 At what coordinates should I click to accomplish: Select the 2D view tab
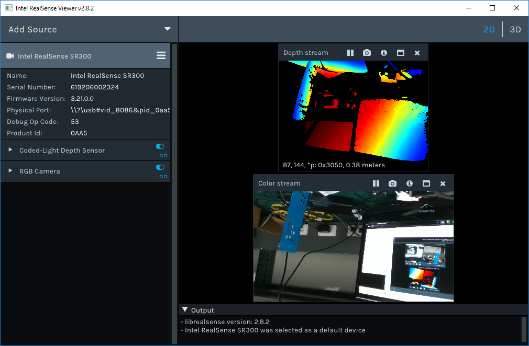click(489, 29)
